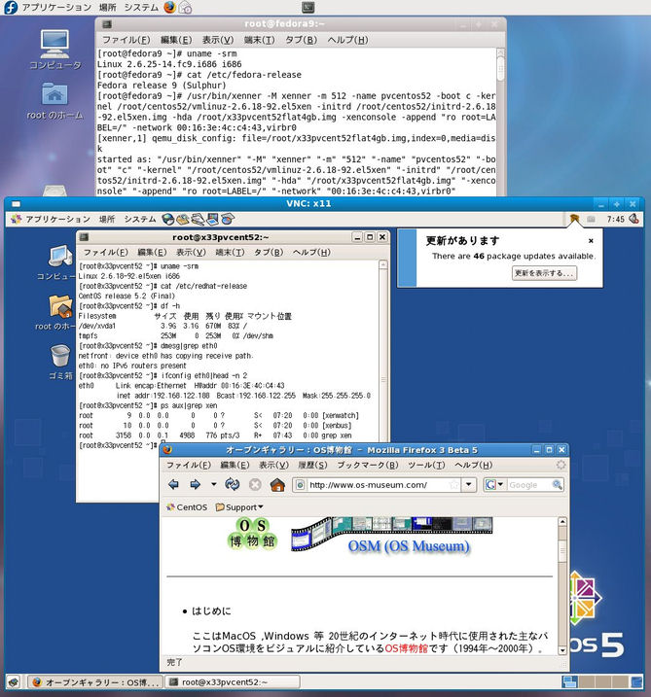Open Firefox 表示(V) menu

(x=274, y=465)
